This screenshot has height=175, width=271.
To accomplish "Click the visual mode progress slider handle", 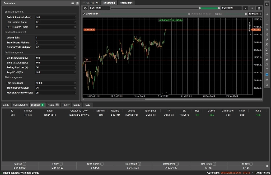I will tap(189, 14).
